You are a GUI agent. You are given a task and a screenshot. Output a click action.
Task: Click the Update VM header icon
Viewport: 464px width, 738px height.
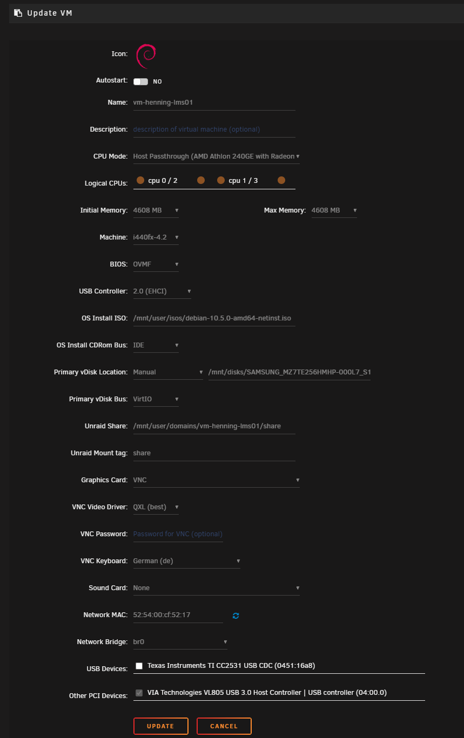click(18, 13)
